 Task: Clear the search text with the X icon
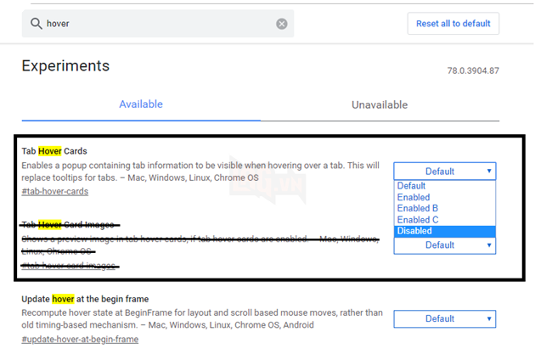(281, 24)
